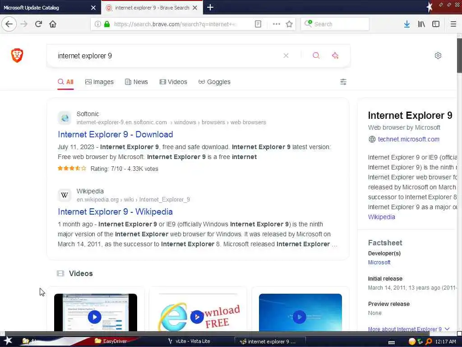The height and width of the screenshot is (347, 462).
Task: Switch to Images results
Action: point(99,82)
